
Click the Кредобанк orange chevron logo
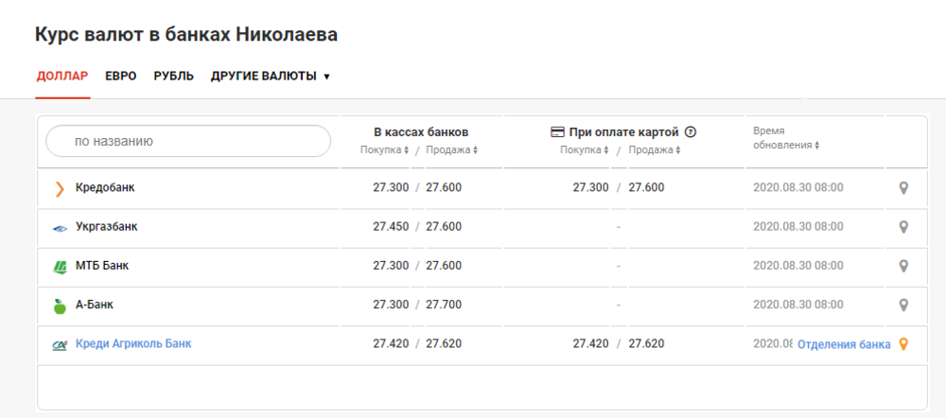[x=59, y=189]
